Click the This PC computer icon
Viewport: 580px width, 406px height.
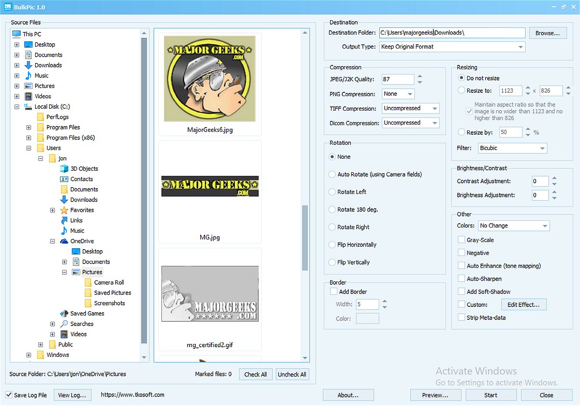point(16,34)
